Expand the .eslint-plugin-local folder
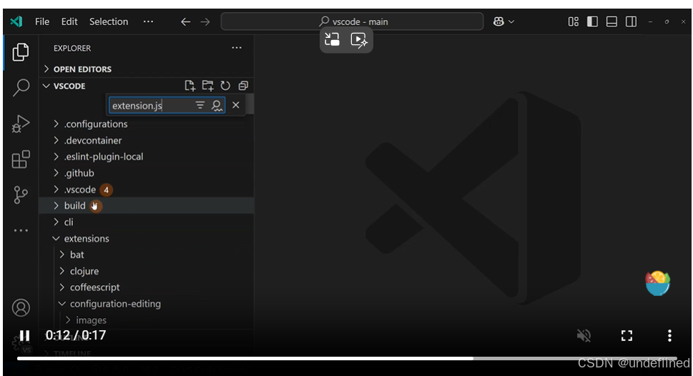This screenshot has height=376, width=693. [x=147, y=157]
